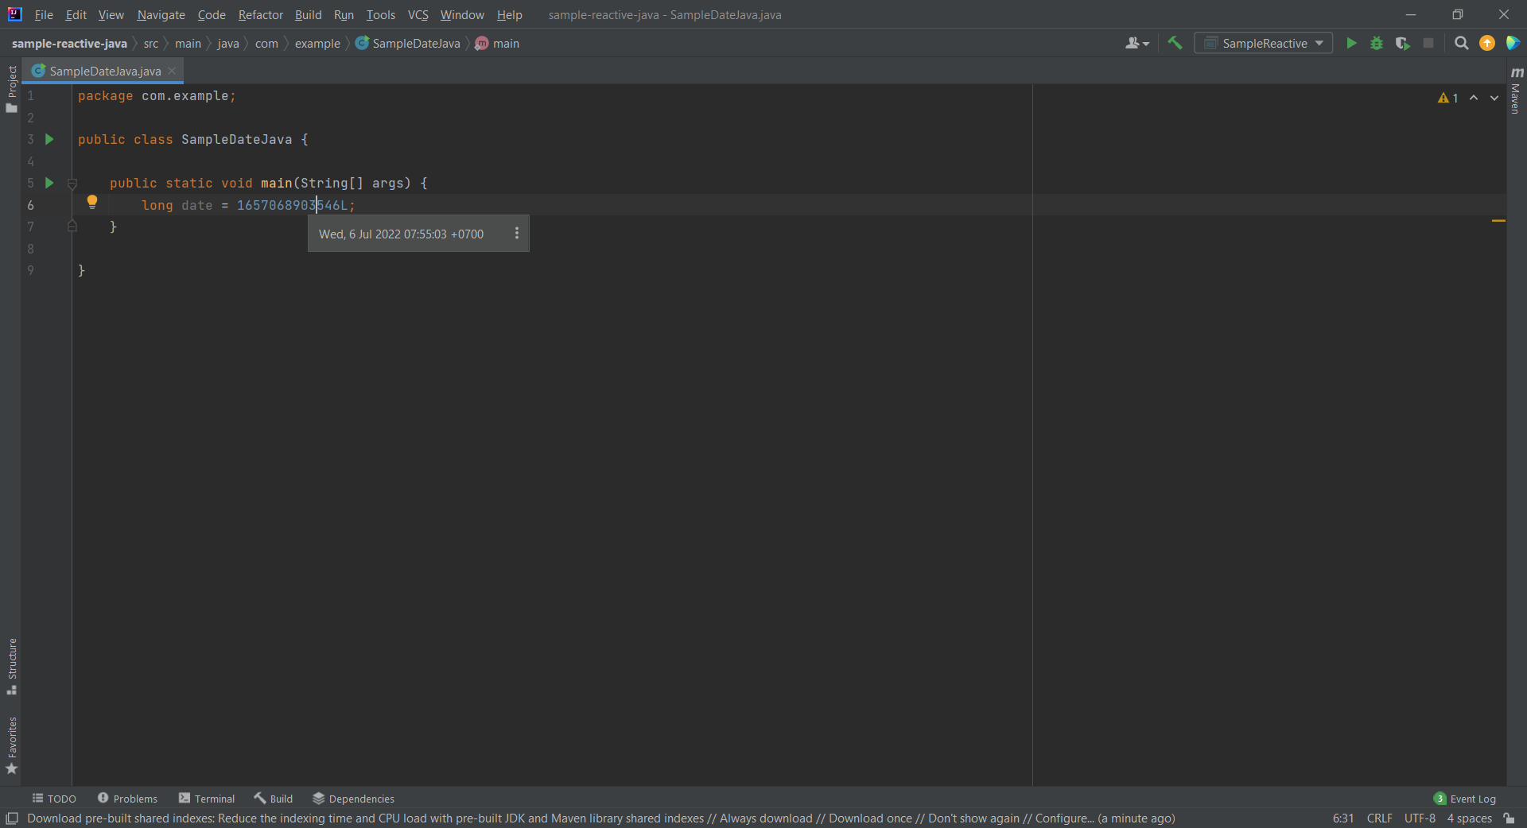Open the Edit menu
The image size is (1527, 828).
click(x=76, y=14)
